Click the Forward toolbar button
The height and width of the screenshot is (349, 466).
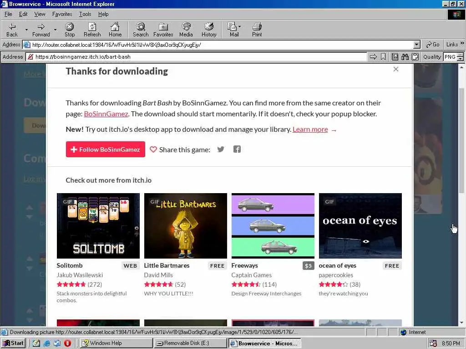point(41,30)
